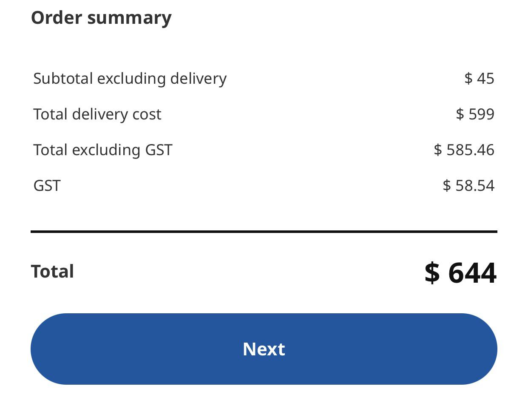528x400 pixels.
Task: Click the $ 599 delivery cost value
Action: pyautogui.click(x=476, y=113)
